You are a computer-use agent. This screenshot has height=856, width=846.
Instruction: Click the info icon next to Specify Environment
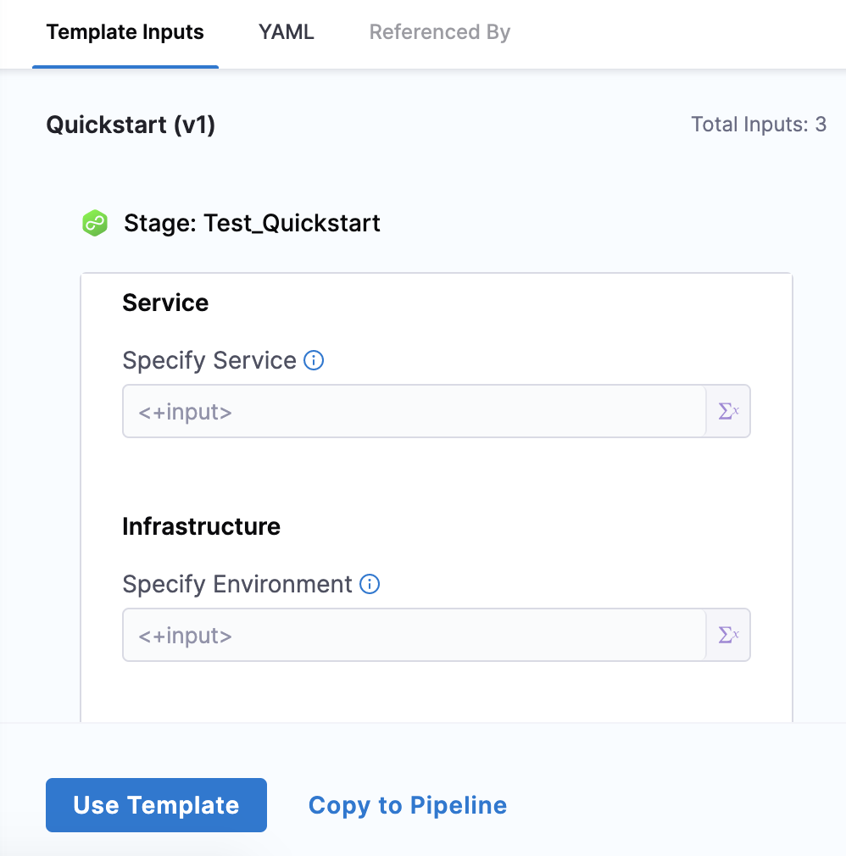point(370,585)
